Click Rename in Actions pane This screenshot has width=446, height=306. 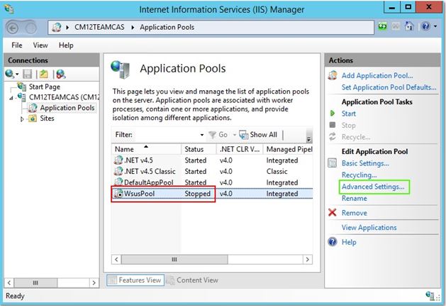click(354, 198)
